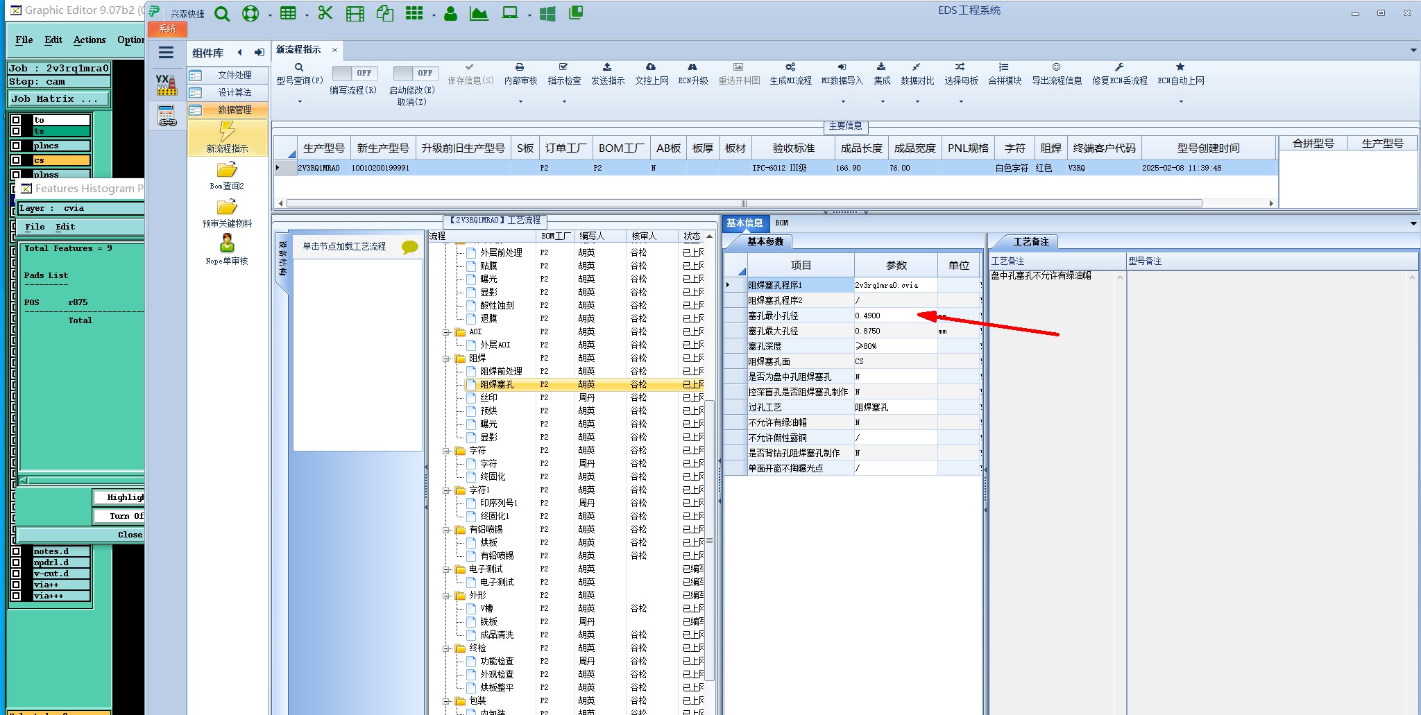This screenshot has height=715, width=1421.
Task: Open the hamburger menu icon in sidebar
Action: click(x=166, y=53)
